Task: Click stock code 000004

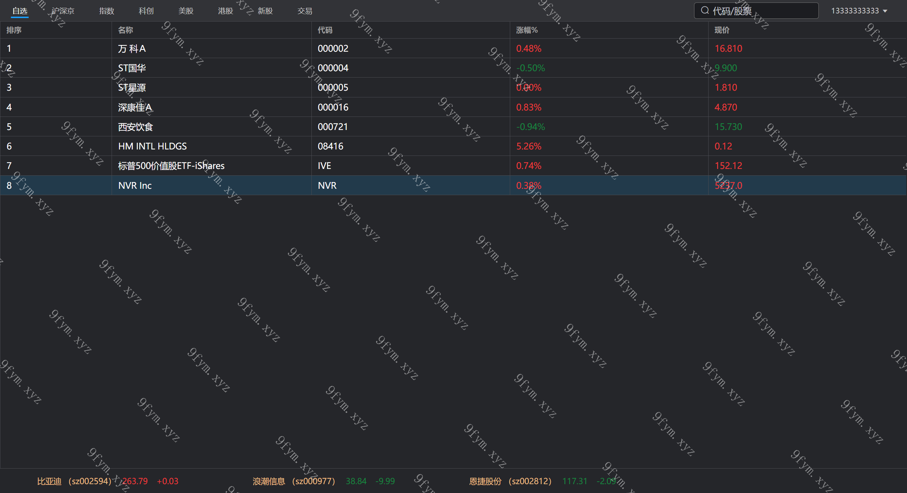Action: (x=333, y=68)
